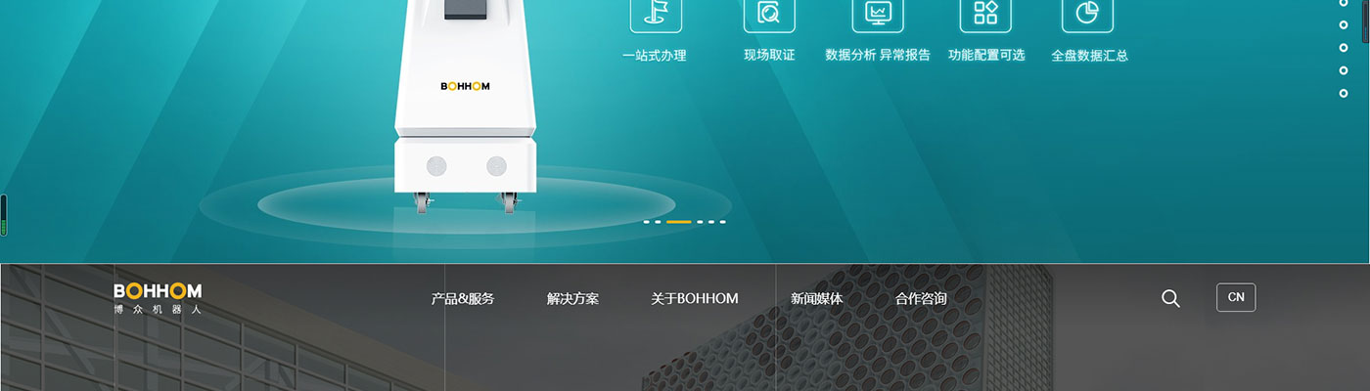Select the middle section dot on right edge
The image size is (1370, 391).
click(1344, 47)
